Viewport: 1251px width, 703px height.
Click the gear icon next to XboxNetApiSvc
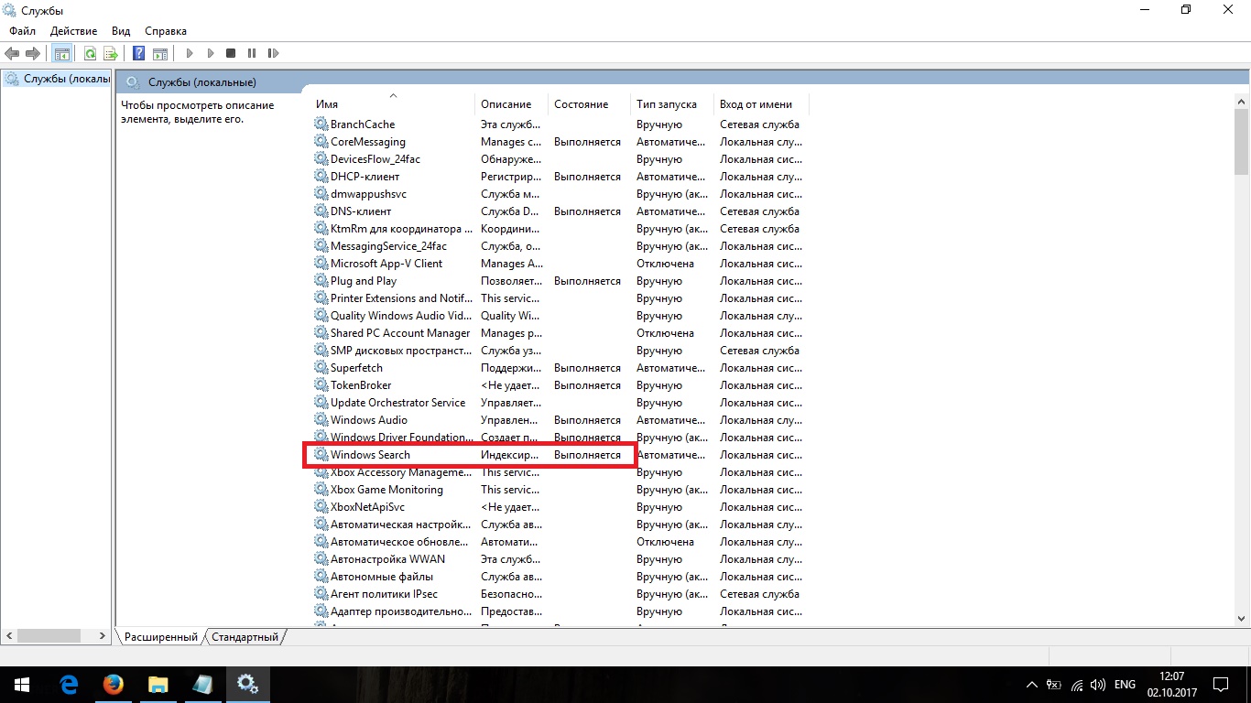click(321, 507)
